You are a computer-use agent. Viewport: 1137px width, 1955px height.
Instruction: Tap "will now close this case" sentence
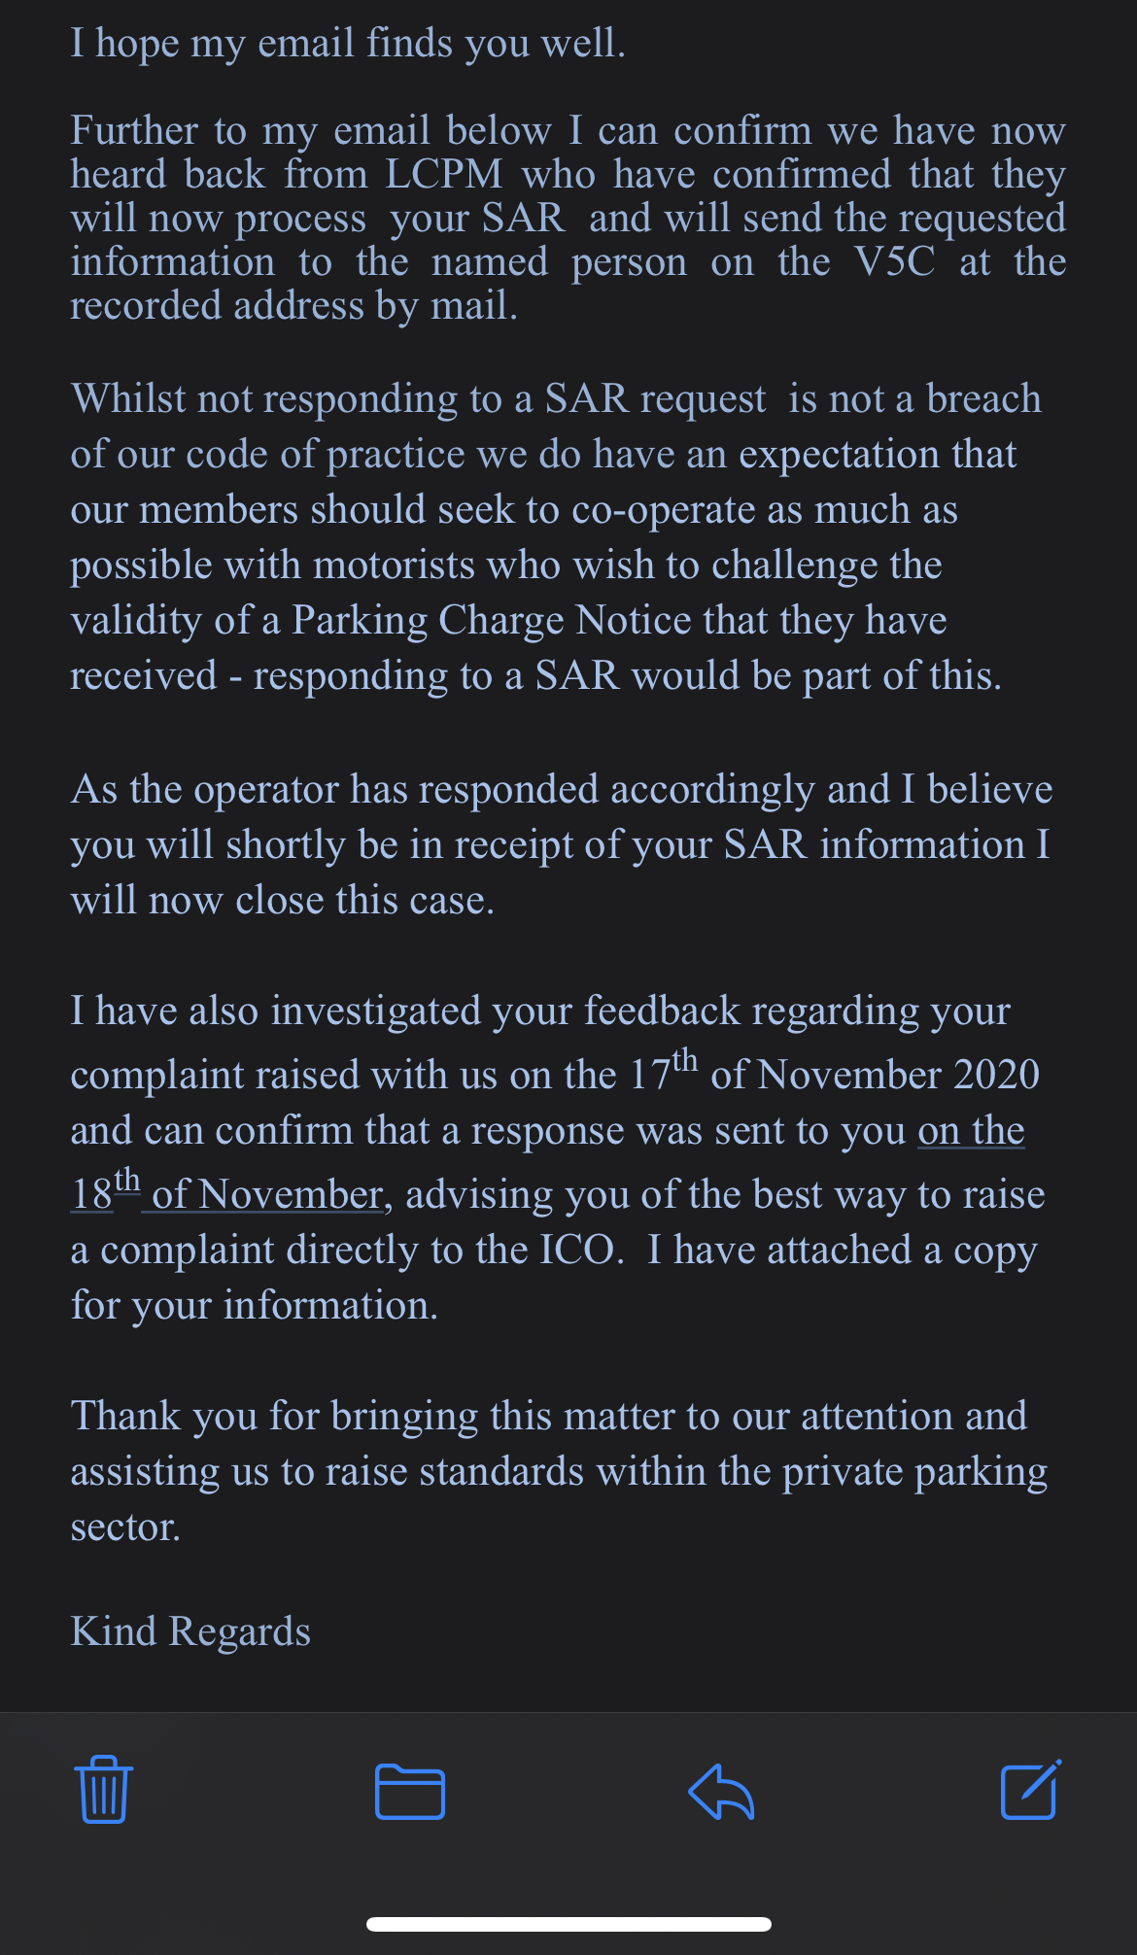click(x=282, y=900)
